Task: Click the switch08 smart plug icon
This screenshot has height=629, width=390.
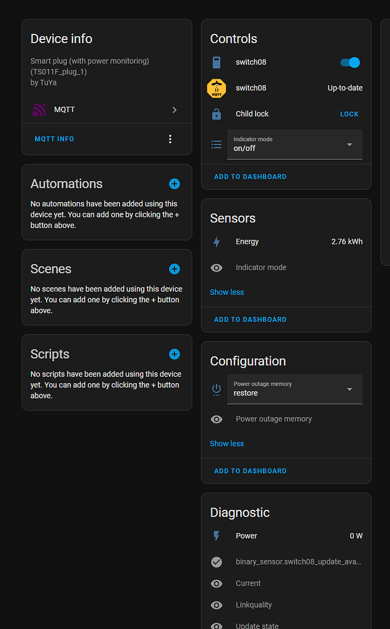Action: click(216, 62)
